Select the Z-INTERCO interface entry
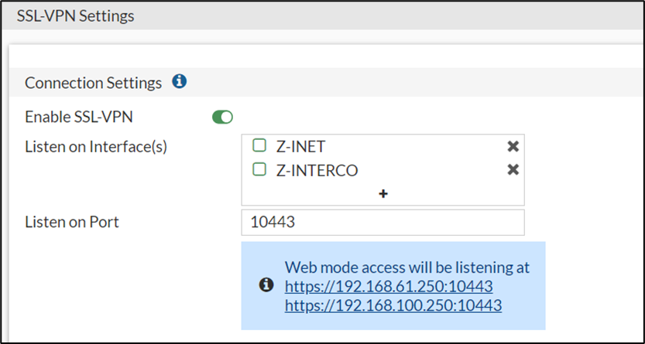Image resolution: width=645 pixels, height=344 pixels. pyautogui.click(x=317, y=170)
